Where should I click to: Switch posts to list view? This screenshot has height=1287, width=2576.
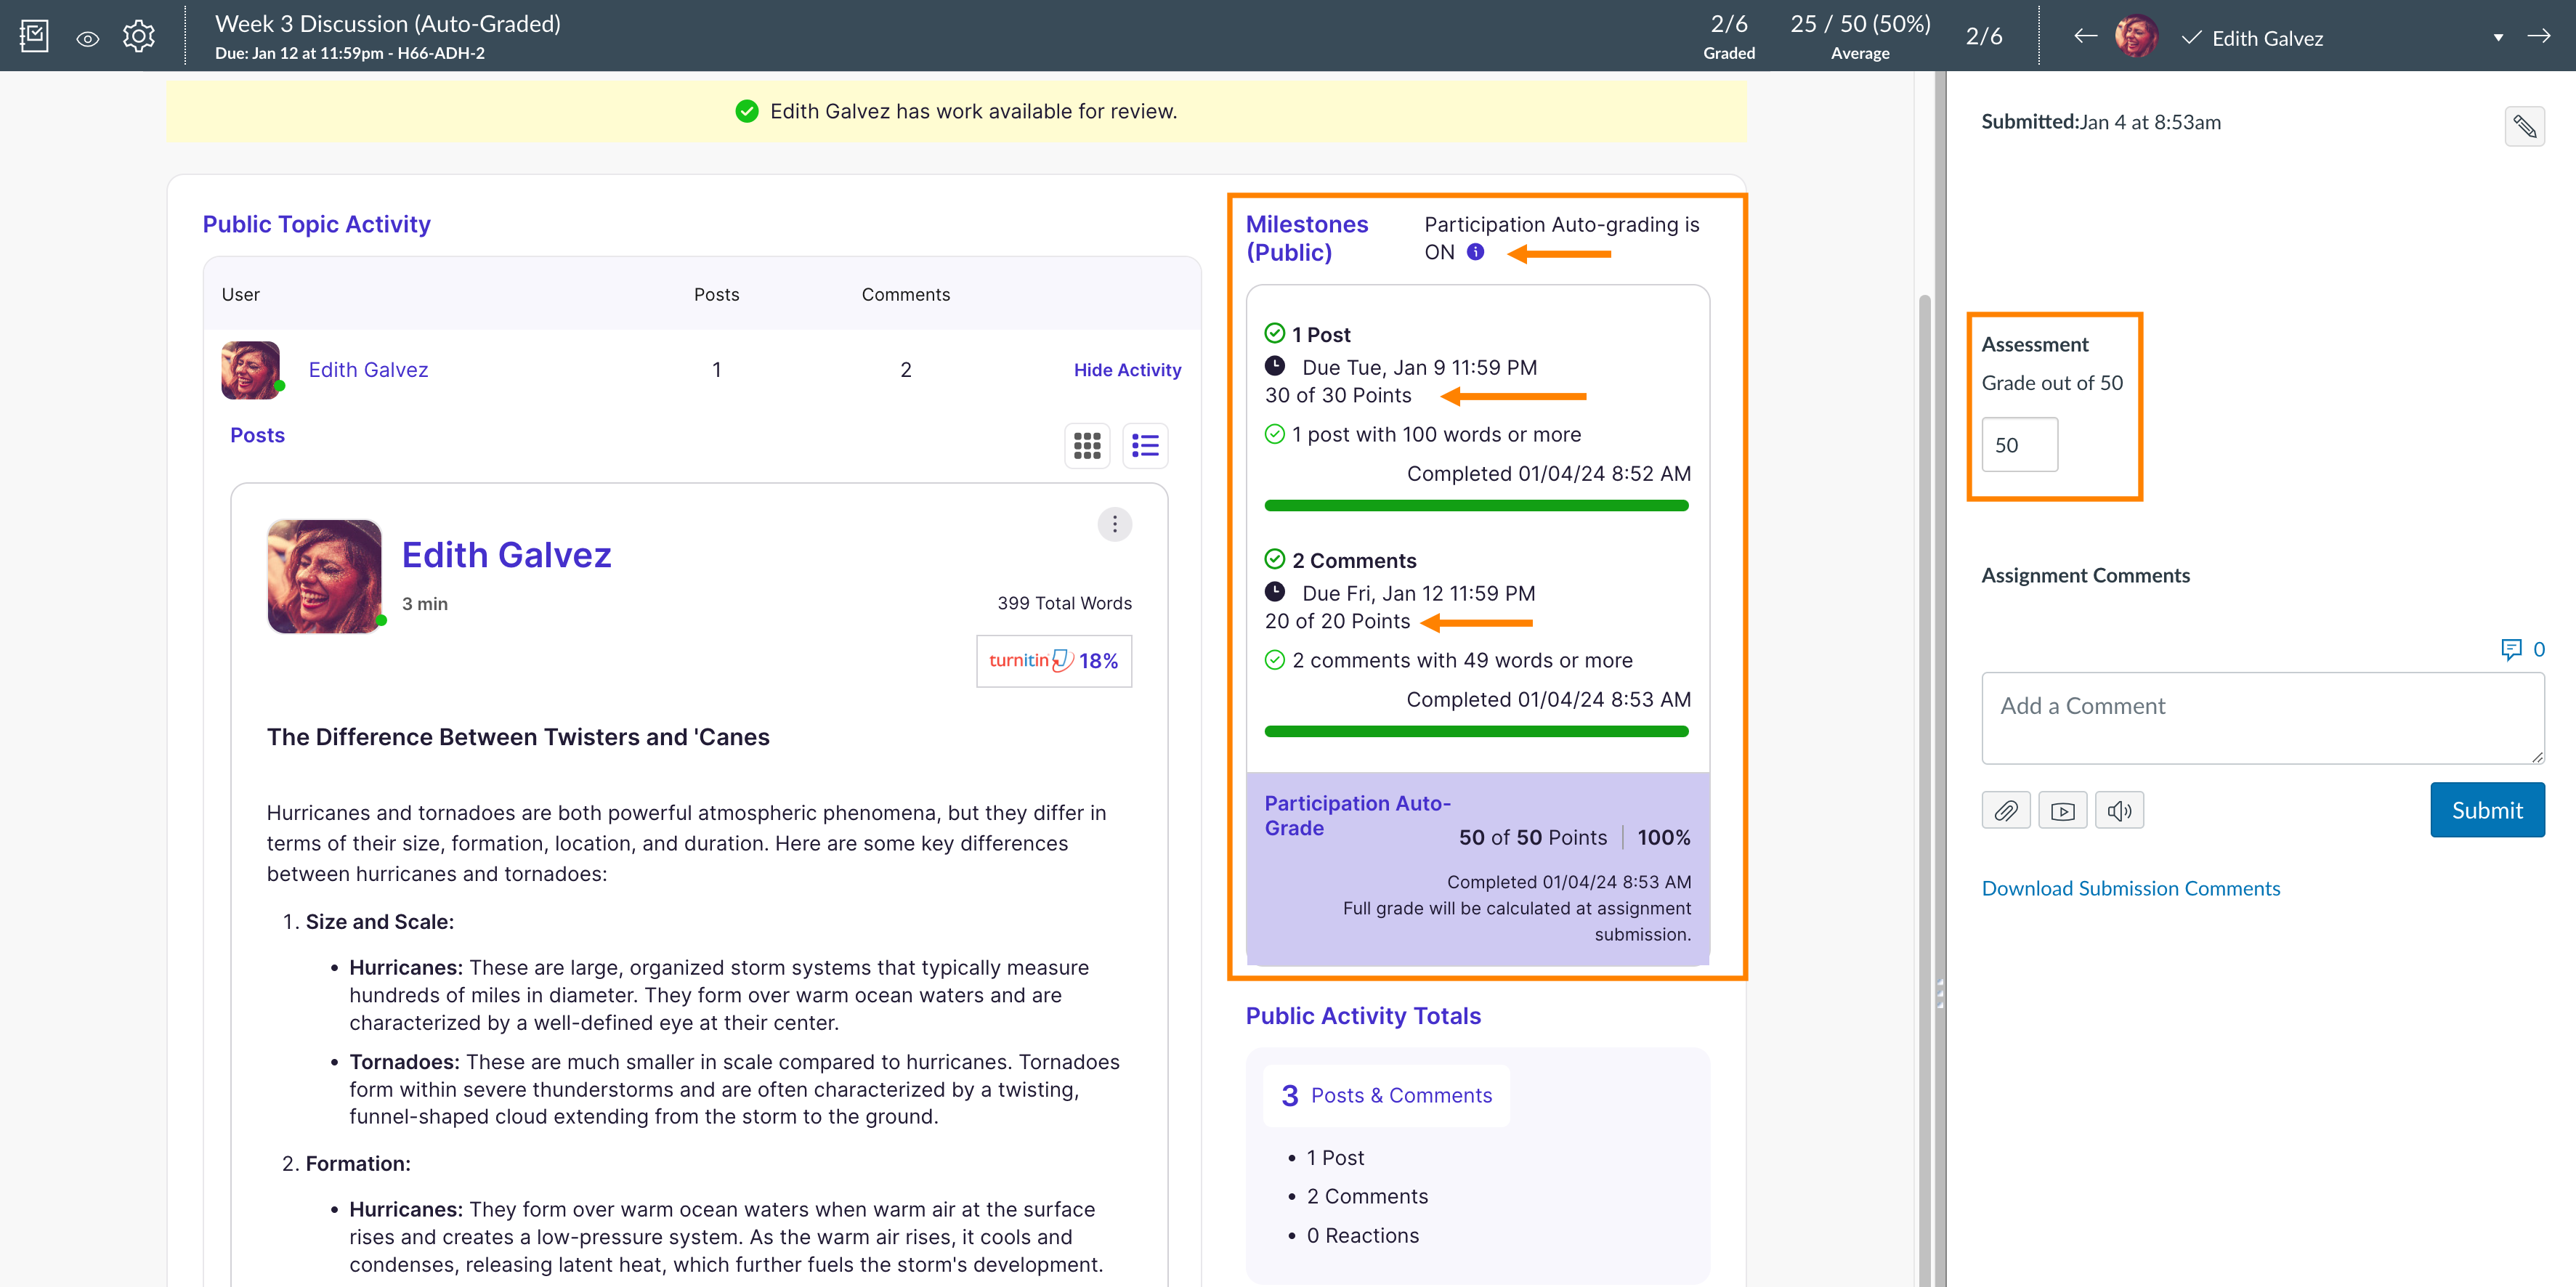tap(1145, 445)
